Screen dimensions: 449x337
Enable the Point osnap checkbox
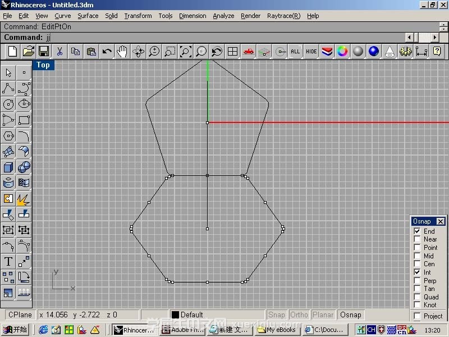pyautogui.click(x=417, y=247)
